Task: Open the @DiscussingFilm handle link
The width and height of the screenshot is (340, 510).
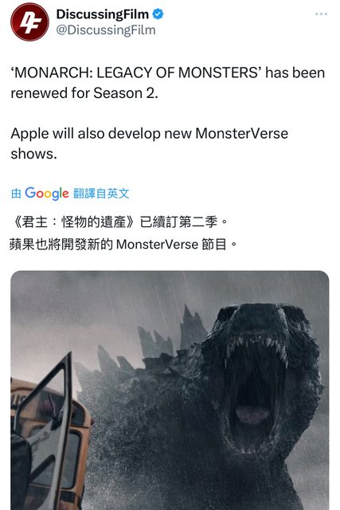Action: point(106,30)
